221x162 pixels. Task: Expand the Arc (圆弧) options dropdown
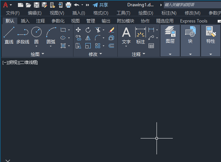click(51, 46)
